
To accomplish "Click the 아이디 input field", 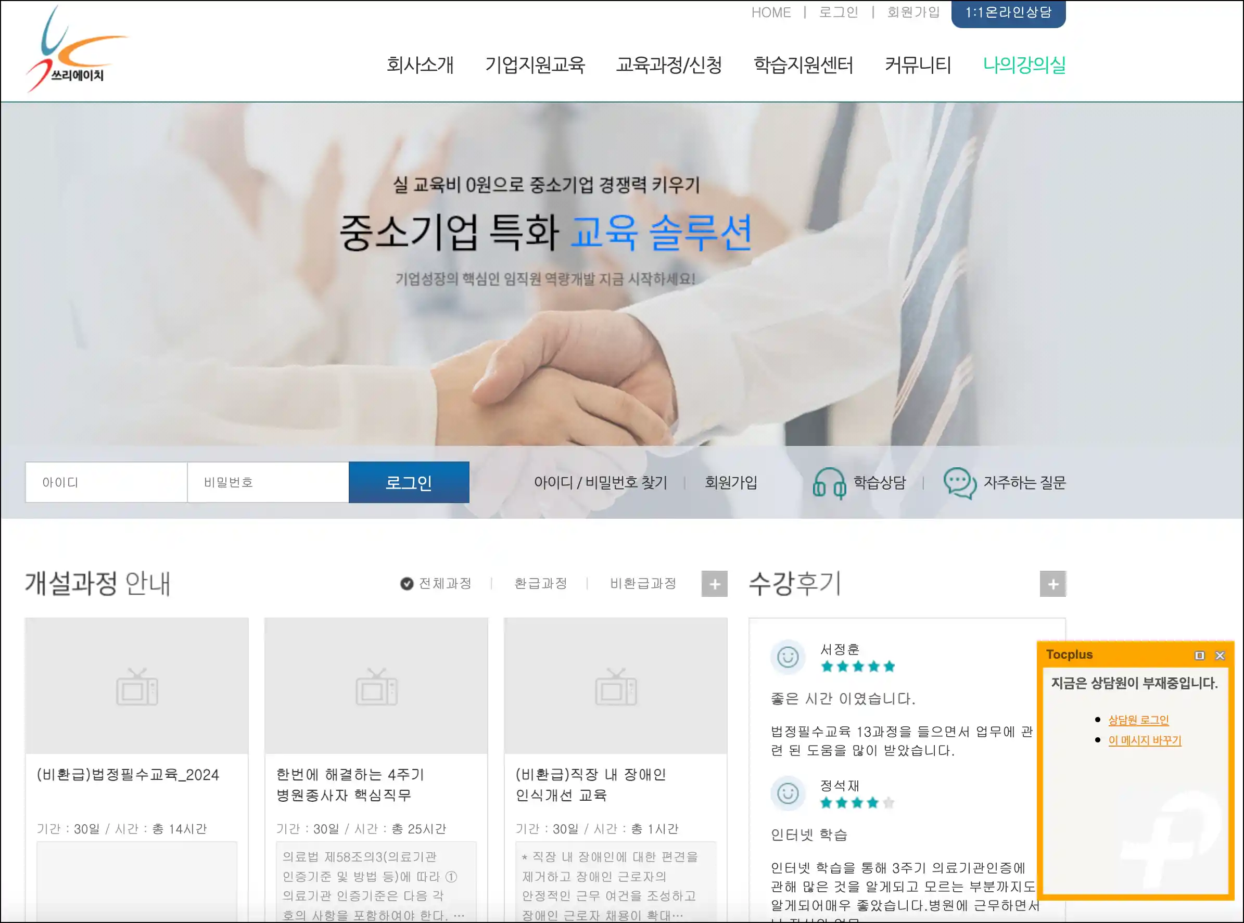I will click(106, 483).
